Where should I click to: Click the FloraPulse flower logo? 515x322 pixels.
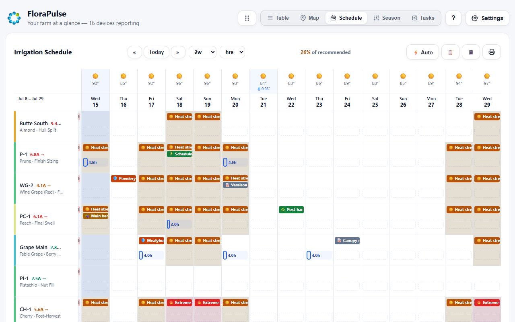coord(14,18)
